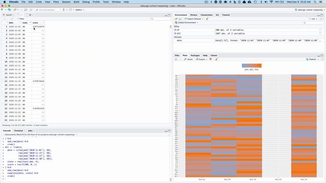Screen dimensions: 326x183
Task: Maximize the source data viewer pane
Action: pos(169,15)
